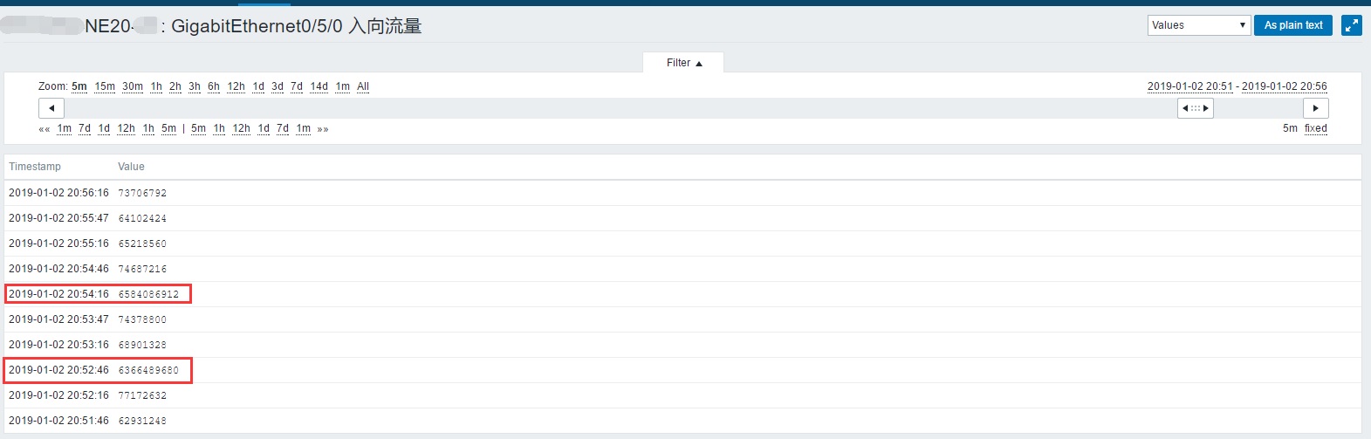Click the left arrow time scroll button
This screenshot has height=439, width=1371.
coord(51,108)
